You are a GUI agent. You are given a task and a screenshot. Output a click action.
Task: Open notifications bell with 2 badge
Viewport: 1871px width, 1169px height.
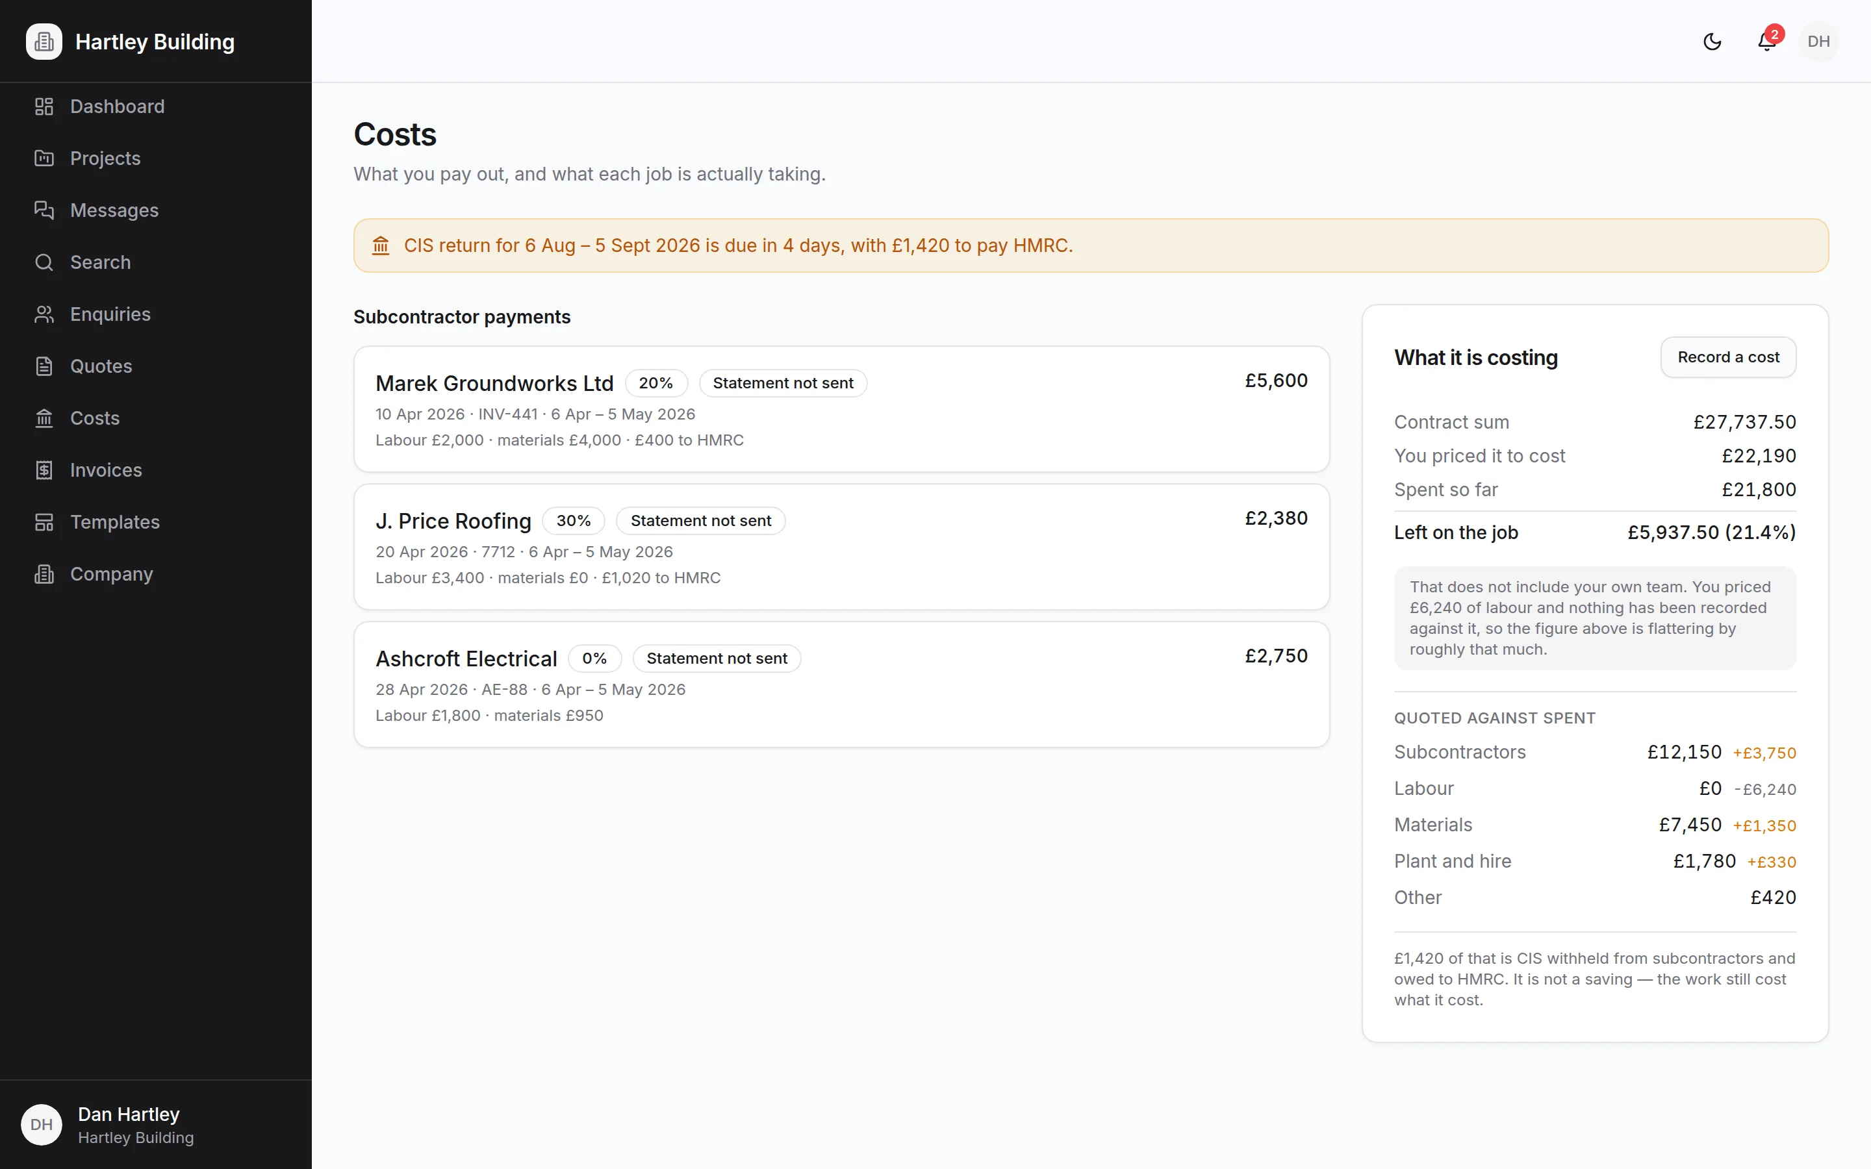pyautogui.click(x=1768, y=41)
